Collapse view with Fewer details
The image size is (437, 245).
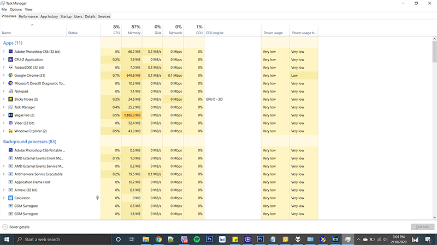point(16,227)
